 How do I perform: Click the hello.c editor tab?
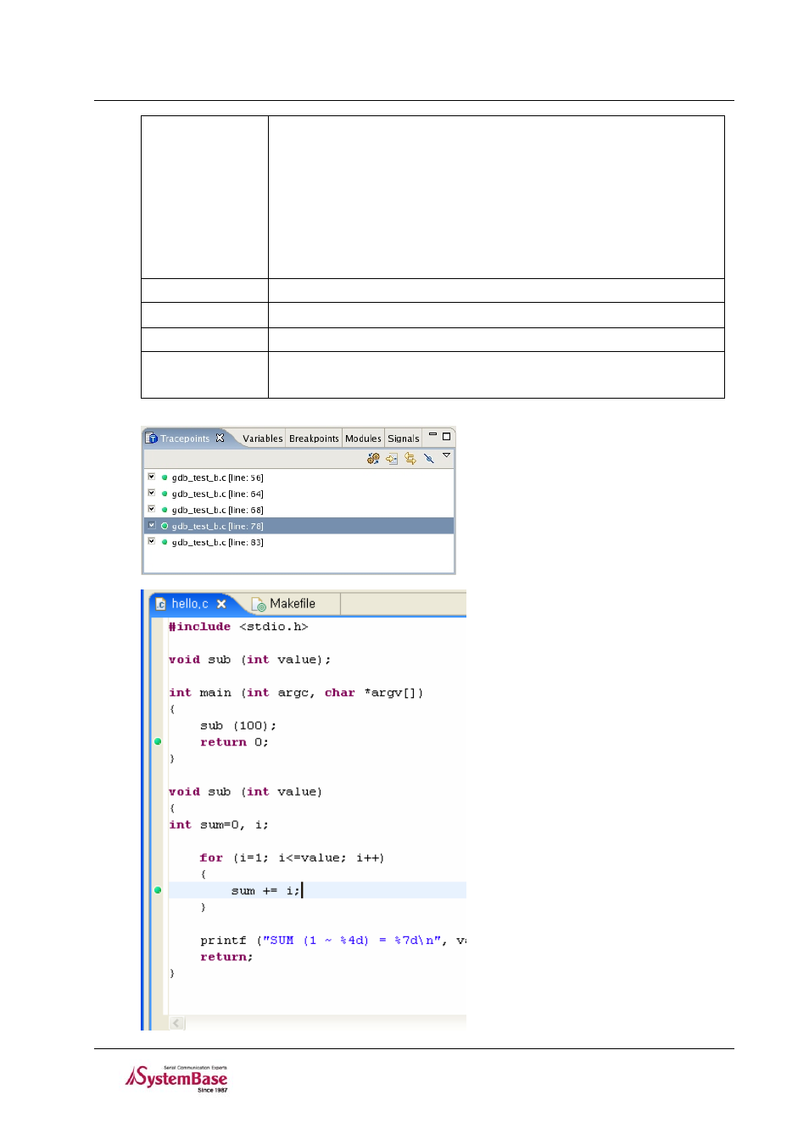pyautogui.click(x=190, y=604)
